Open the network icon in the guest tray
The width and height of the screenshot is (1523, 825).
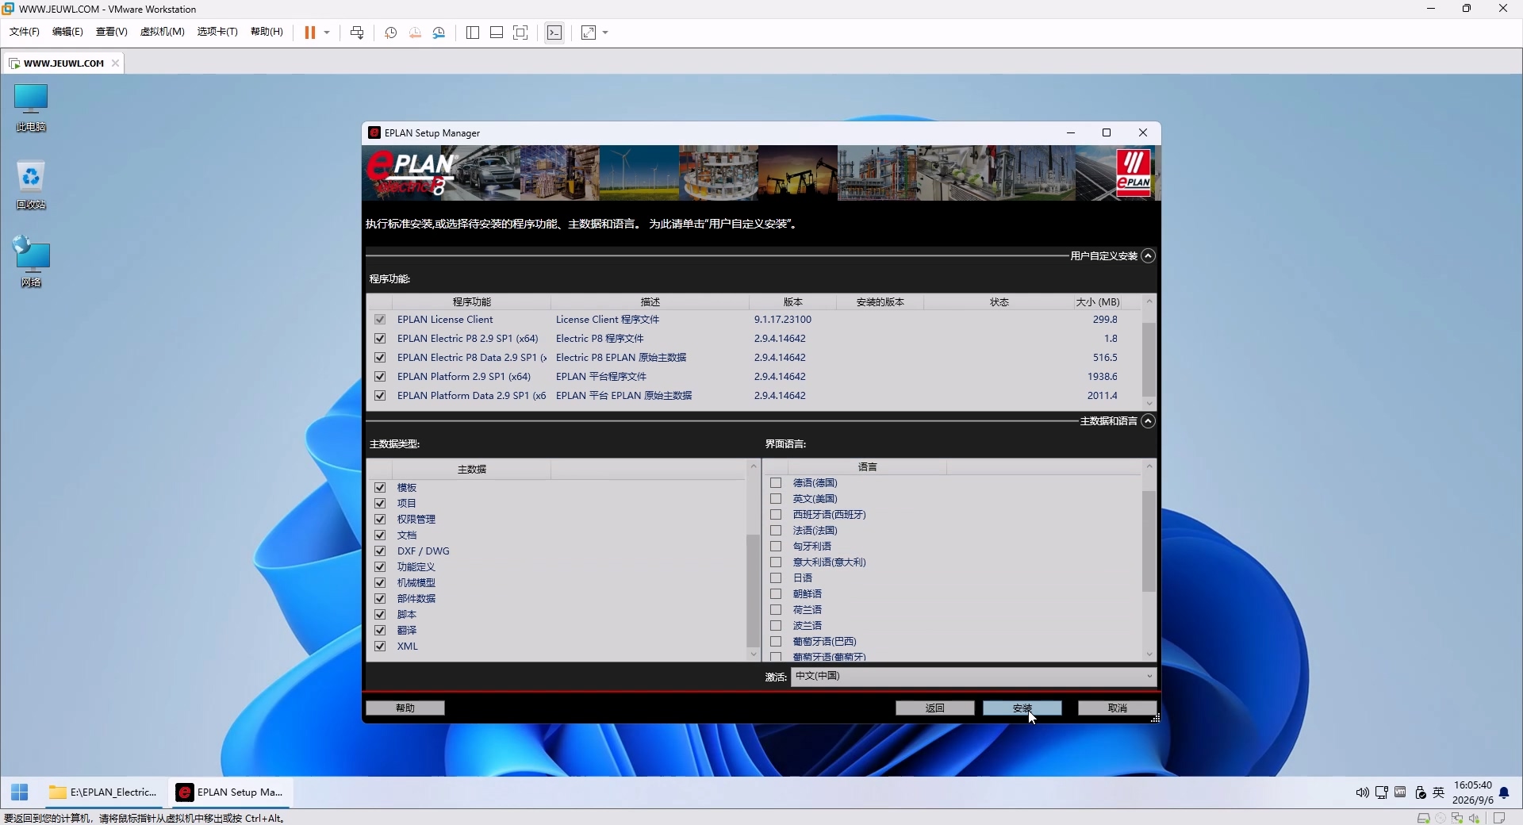(x=1382, y=792)
